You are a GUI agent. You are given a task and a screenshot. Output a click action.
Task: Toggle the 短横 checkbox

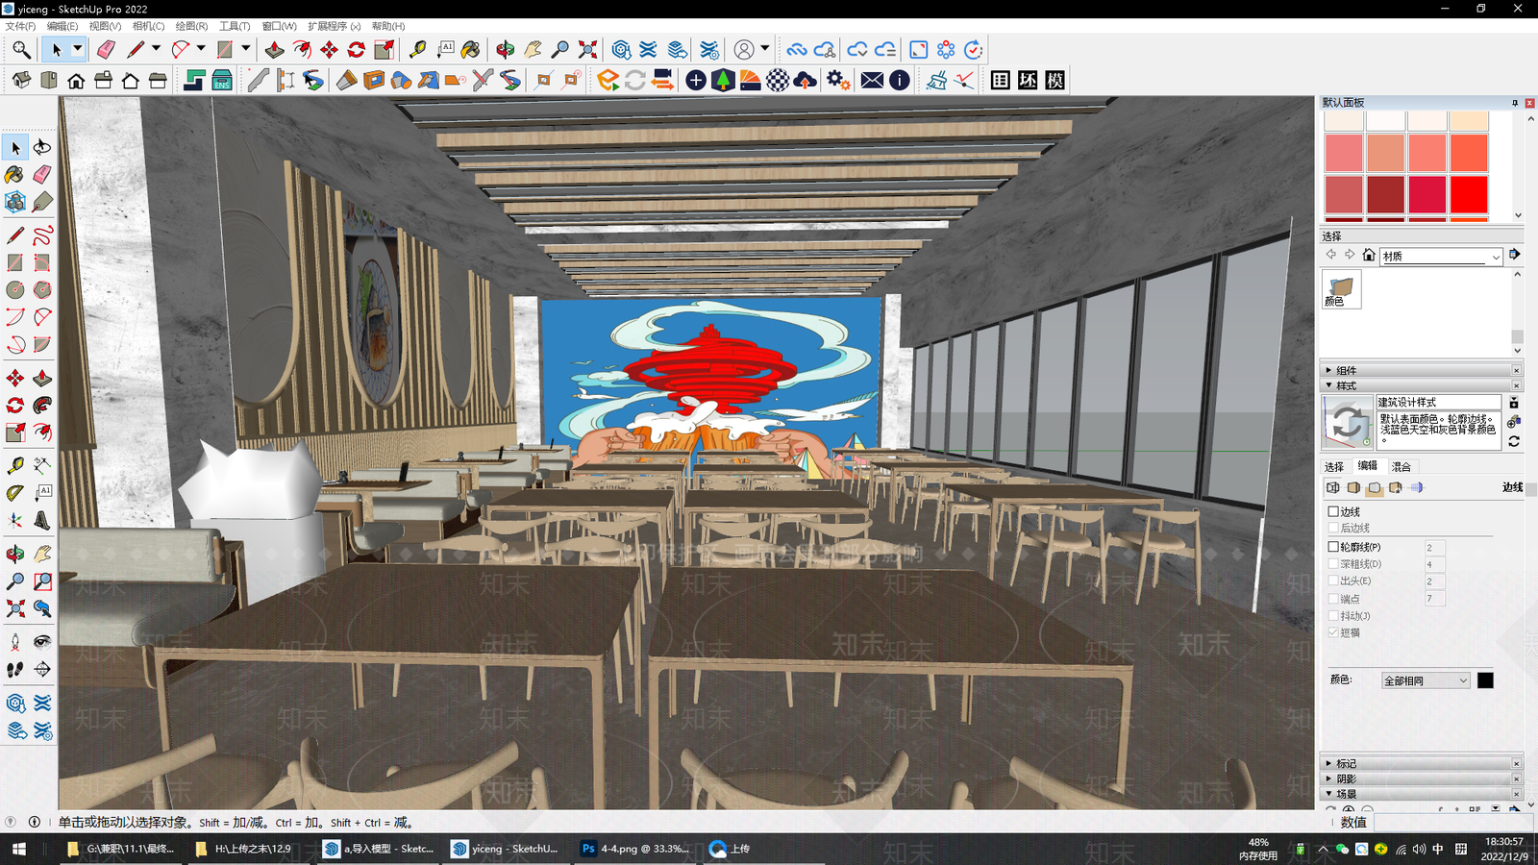tap(1333, 632)
